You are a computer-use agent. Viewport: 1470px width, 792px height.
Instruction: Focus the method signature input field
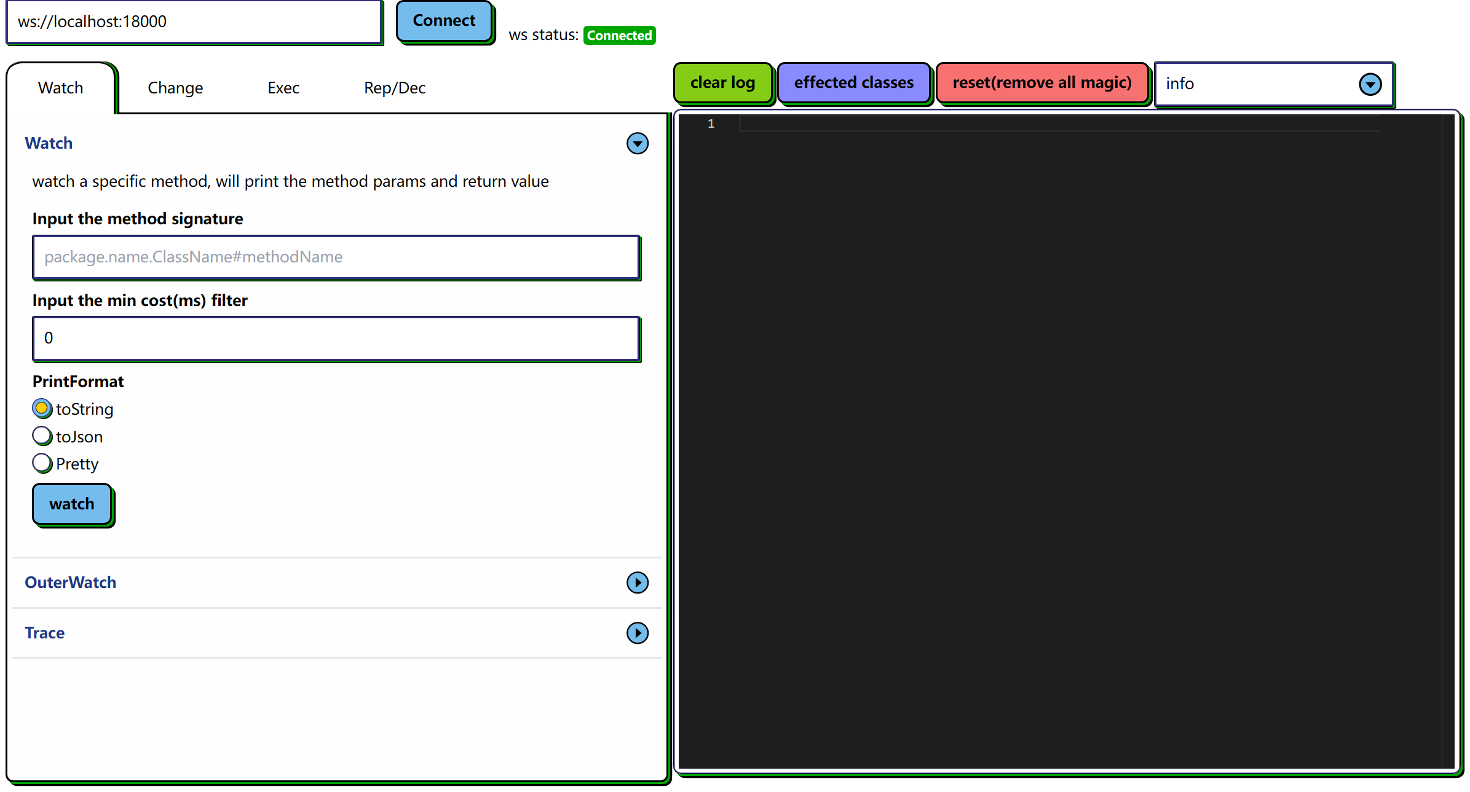(336, 257)
